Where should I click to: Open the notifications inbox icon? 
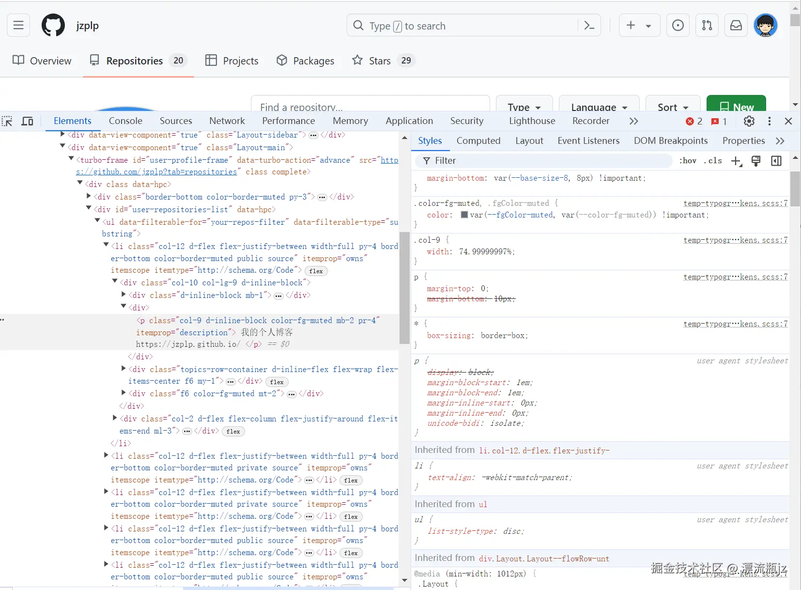tap(736, 25)
